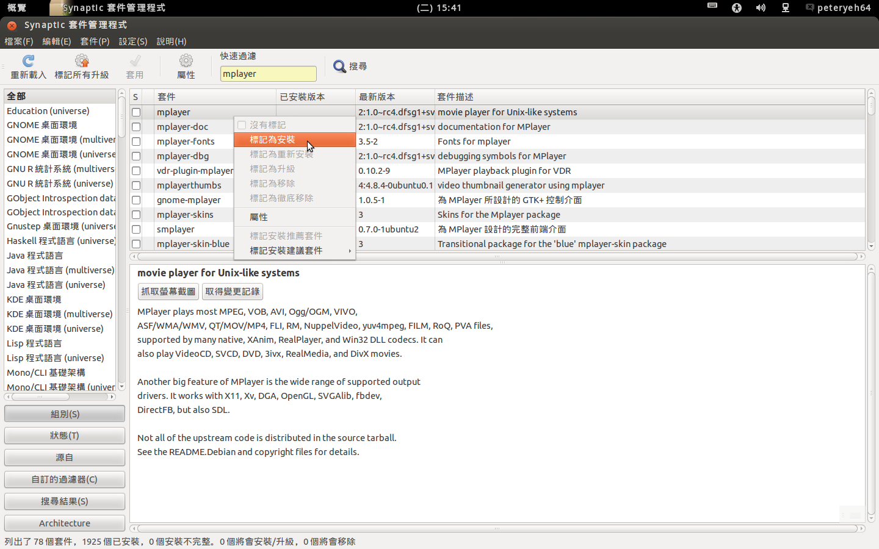Click the 概覽 activities button
The width and height of the screenshot is (879, 549).
tap(17, 7)
